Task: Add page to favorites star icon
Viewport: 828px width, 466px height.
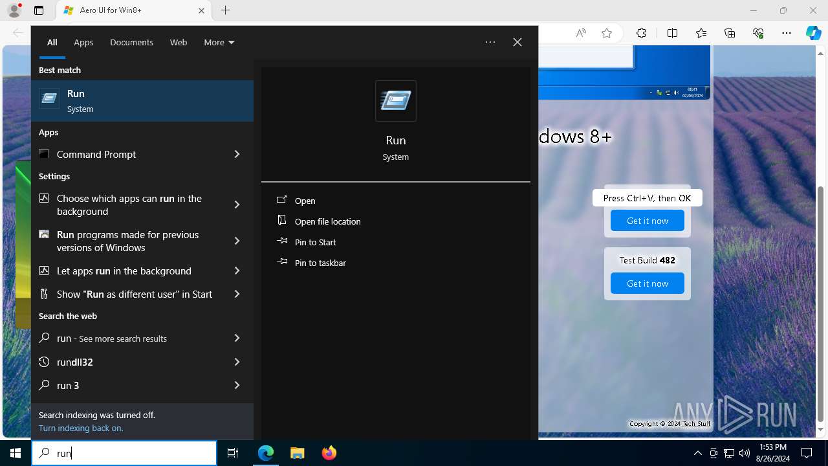Action: point(607,33)
